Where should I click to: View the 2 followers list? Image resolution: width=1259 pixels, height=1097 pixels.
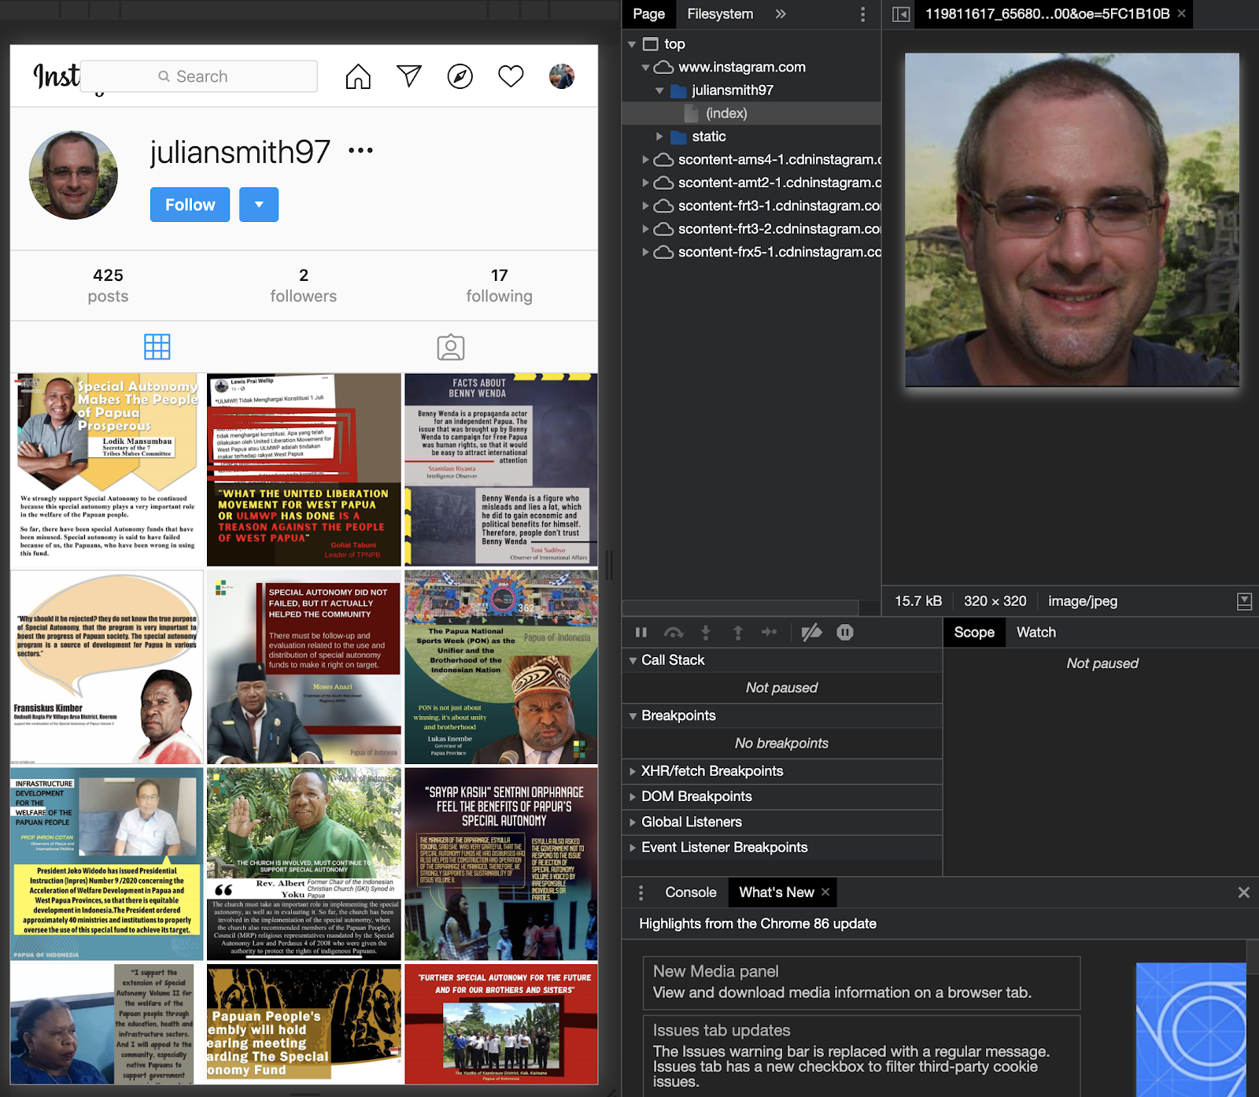coord(303,285)
